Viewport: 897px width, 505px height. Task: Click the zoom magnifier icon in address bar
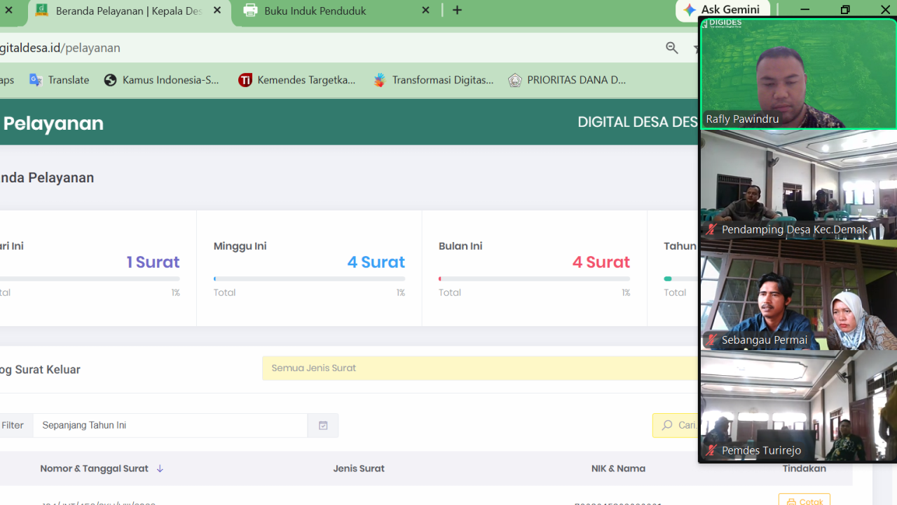(x=672, y=48)
